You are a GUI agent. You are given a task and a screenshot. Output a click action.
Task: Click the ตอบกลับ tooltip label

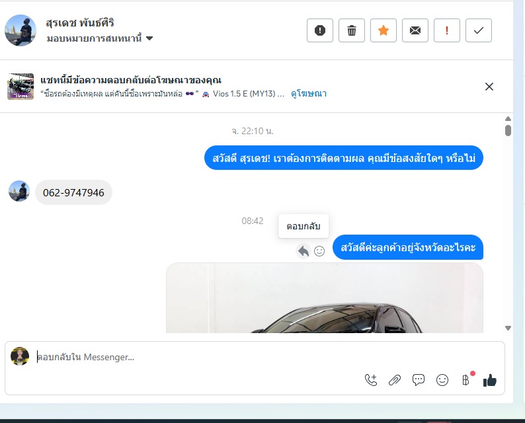[303, 226]
